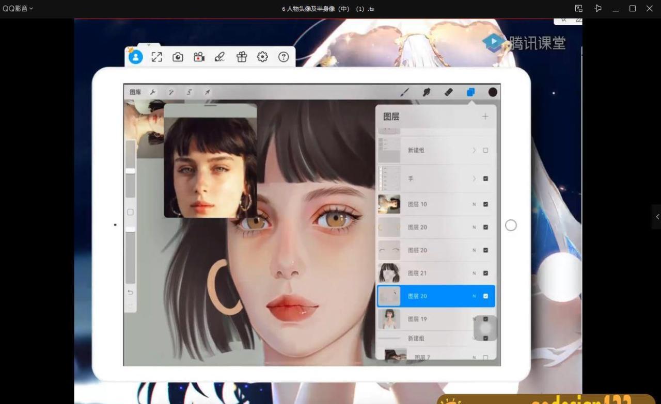Image resolution: width=661 pixels, height=404 pixels.
Task: Open the 图库 gallery menu
Action: (x=135, y=92)
